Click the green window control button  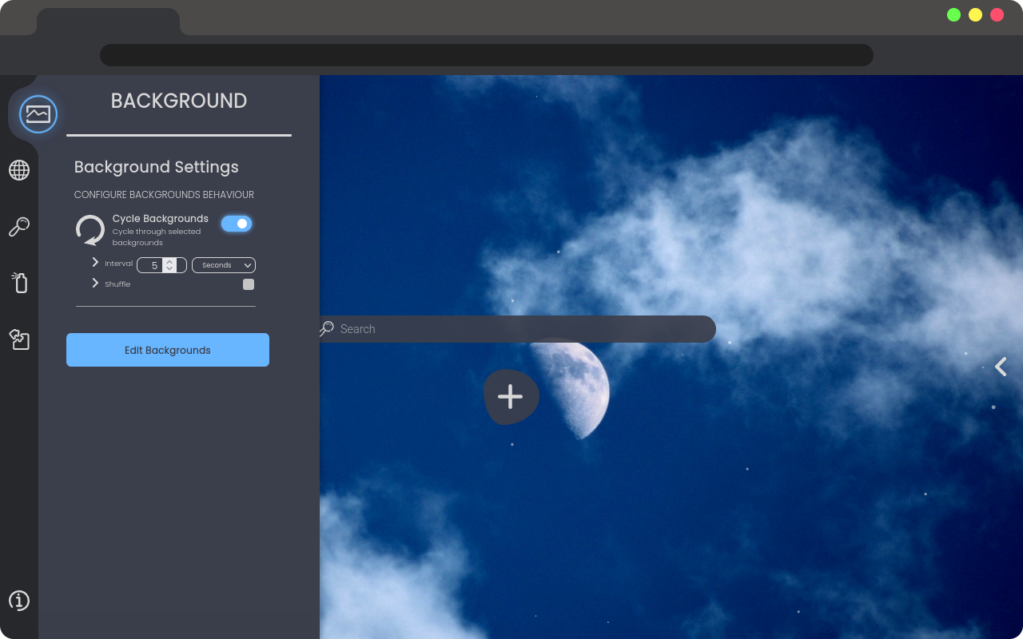(x=953, y=14)
